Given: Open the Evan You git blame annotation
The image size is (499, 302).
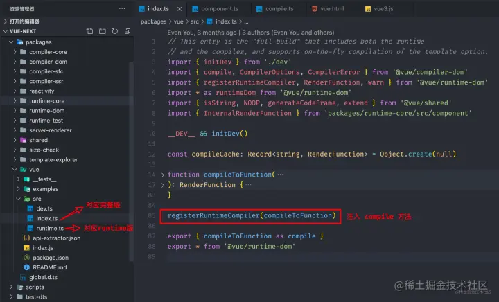Looking at the screenshot, I should (x=251, y=33).
